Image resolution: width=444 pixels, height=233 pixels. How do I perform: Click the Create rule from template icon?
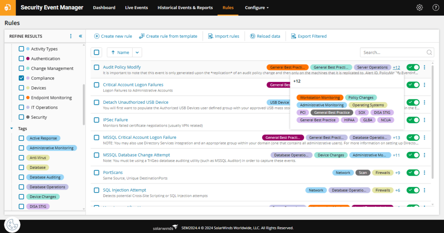point(141,36)
